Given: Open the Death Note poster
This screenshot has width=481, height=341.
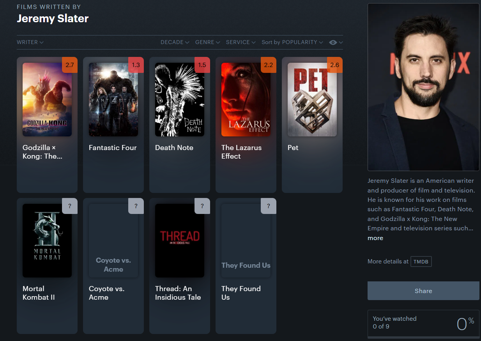Looking at the screenshot, I should click(180, 100).
